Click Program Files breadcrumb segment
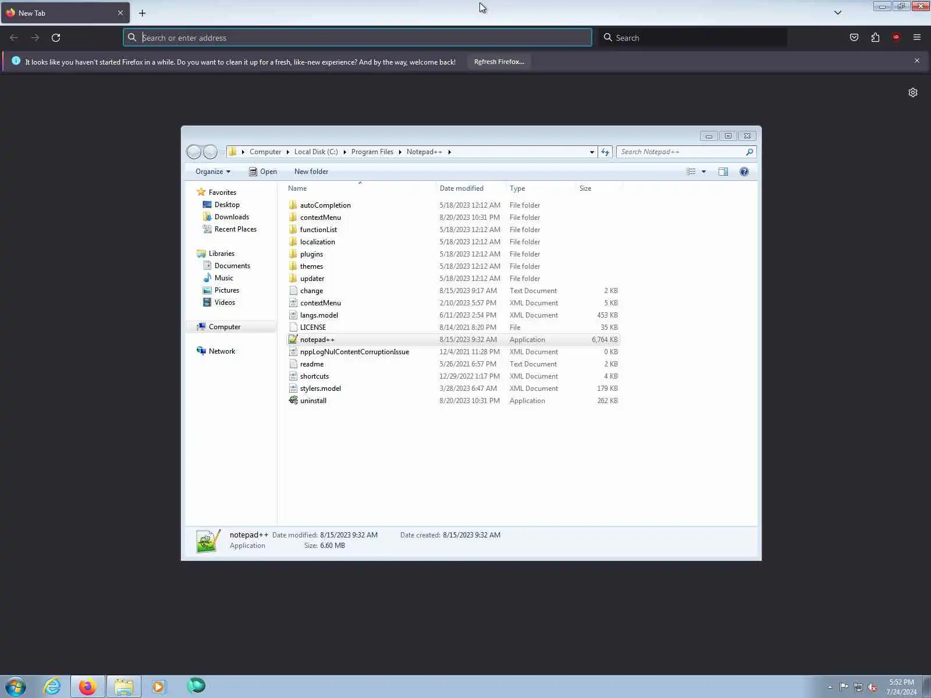Viewport: 931px width, 698px height. tap(372, 152)
